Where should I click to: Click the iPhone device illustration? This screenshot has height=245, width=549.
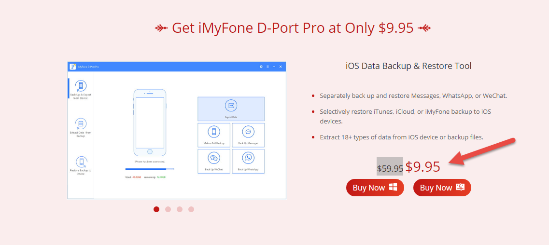click(150, 122)
